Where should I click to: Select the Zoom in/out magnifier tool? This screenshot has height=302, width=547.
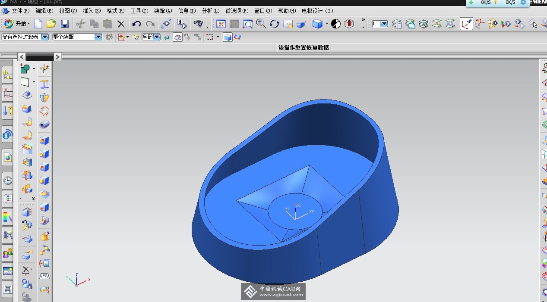[261, 24]
